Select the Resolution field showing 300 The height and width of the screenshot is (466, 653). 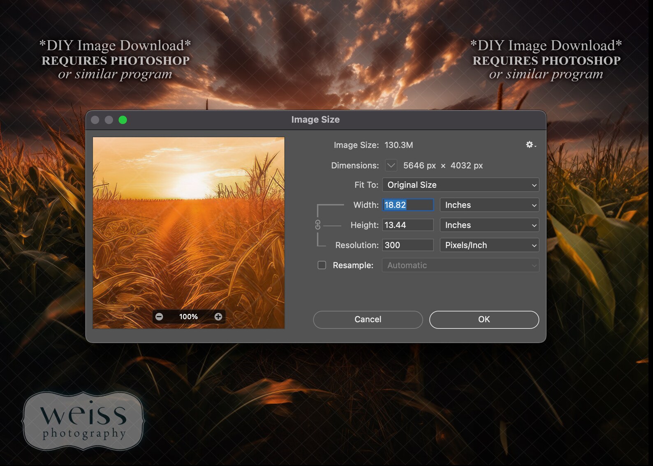click(408, 245)
